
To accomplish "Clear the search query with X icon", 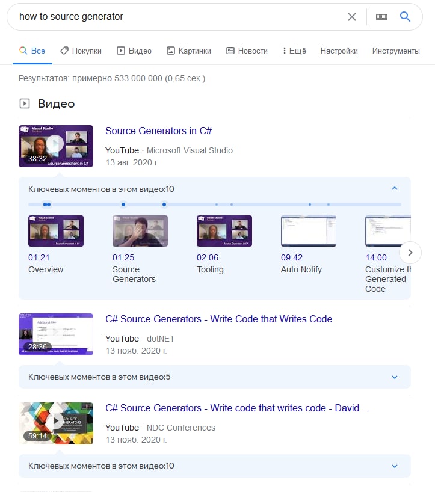I will 352,17.
